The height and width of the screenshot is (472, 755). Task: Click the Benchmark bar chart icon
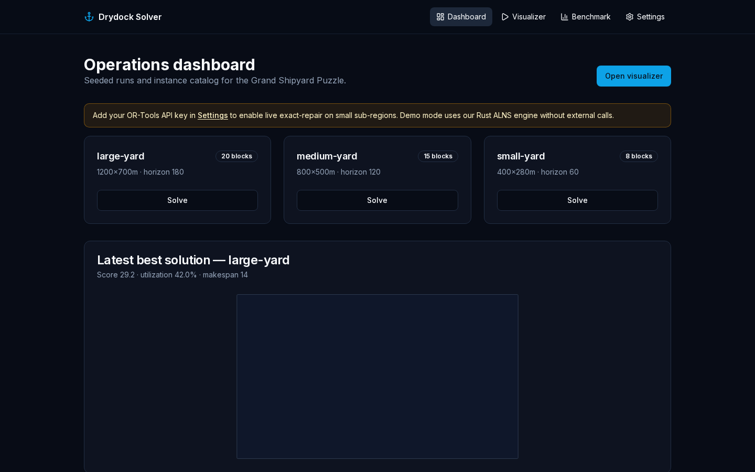tap(565, 17)
